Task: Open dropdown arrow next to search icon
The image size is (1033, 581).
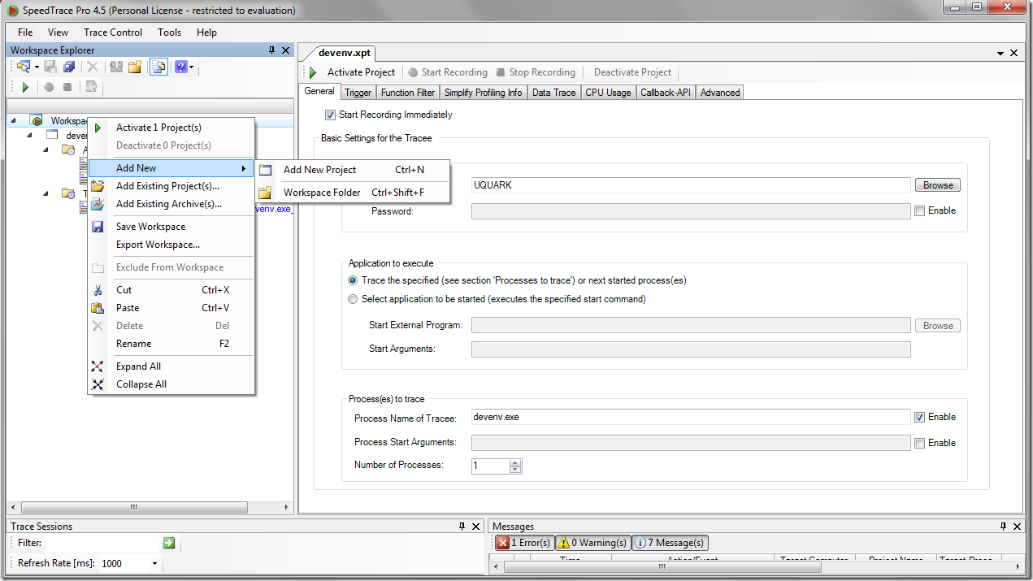Action: (x=36, y=67)
